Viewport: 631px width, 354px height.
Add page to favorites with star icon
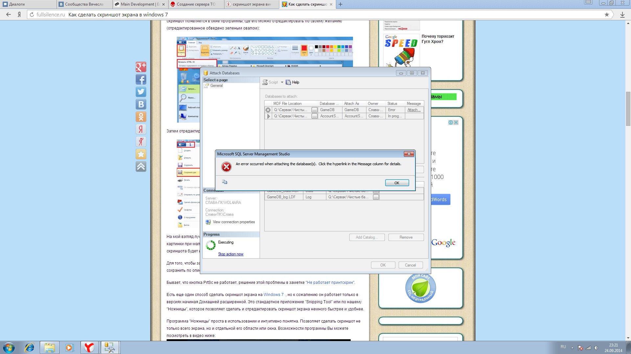coord(141,154)
